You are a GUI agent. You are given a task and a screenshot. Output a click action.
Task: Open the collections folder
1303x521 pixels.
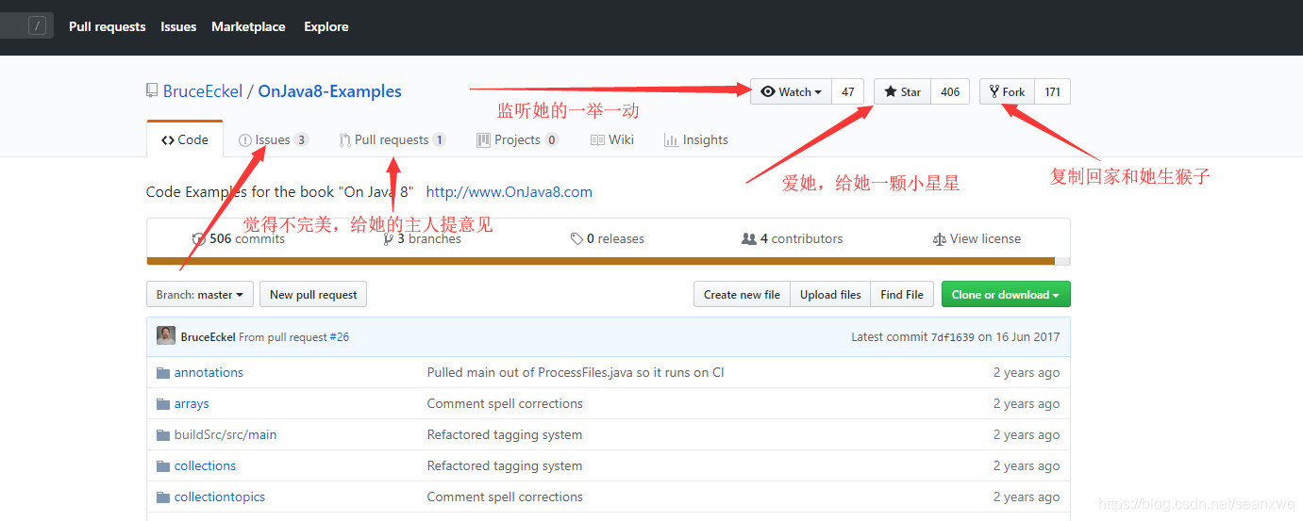(205, 465)
